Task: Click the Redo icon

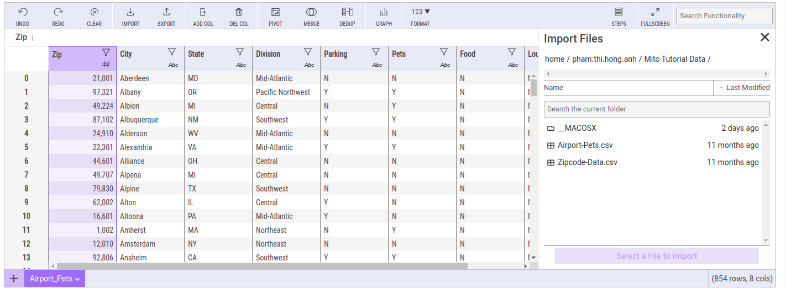Action: [58, 12]
